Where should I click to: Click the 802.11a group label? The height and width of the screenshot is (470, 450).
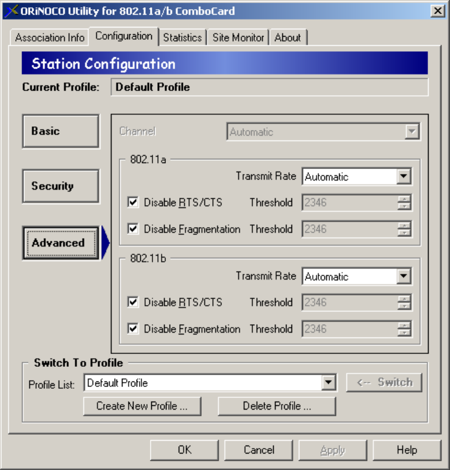(x=148, y=159)
